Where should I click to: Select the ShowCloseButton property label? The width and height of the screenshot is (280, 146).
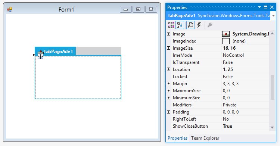click(190, 126)
